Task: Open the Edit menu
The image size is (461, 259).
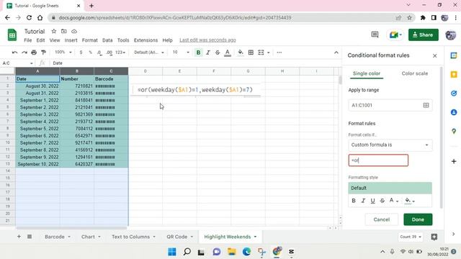Action: point(40,40)
